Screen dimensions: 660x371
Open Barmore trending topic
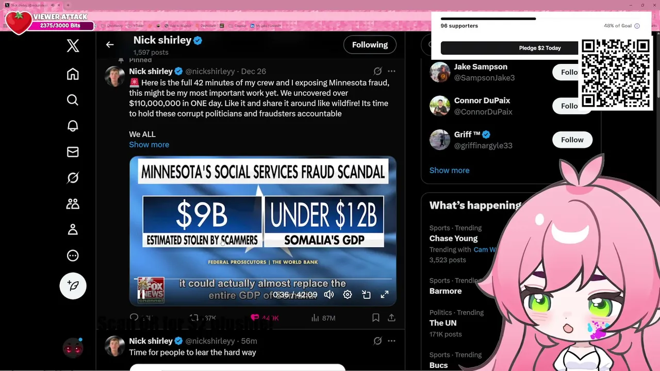click(445, 291)
